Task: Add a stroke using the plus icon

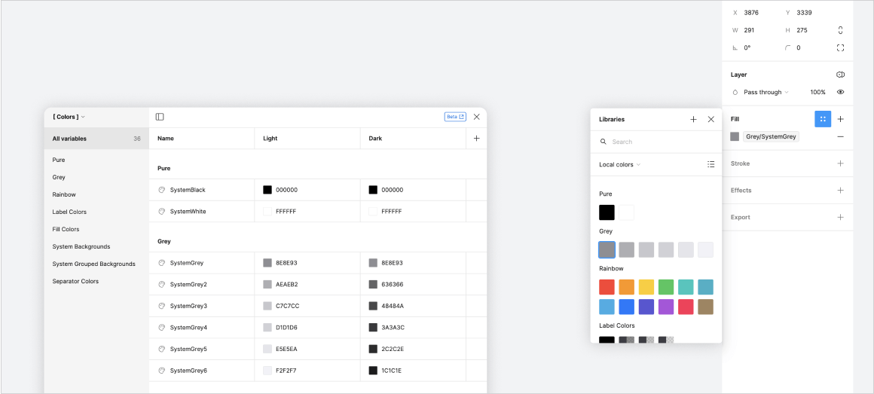Action: [840, 163]
